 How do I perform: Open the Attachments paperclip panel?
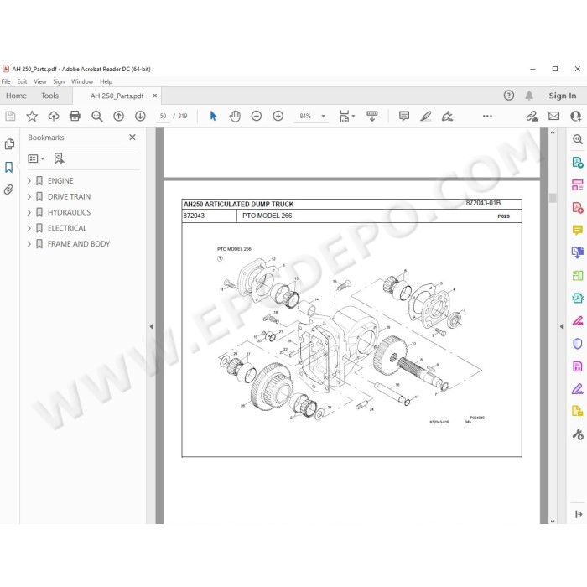(9, 190)
